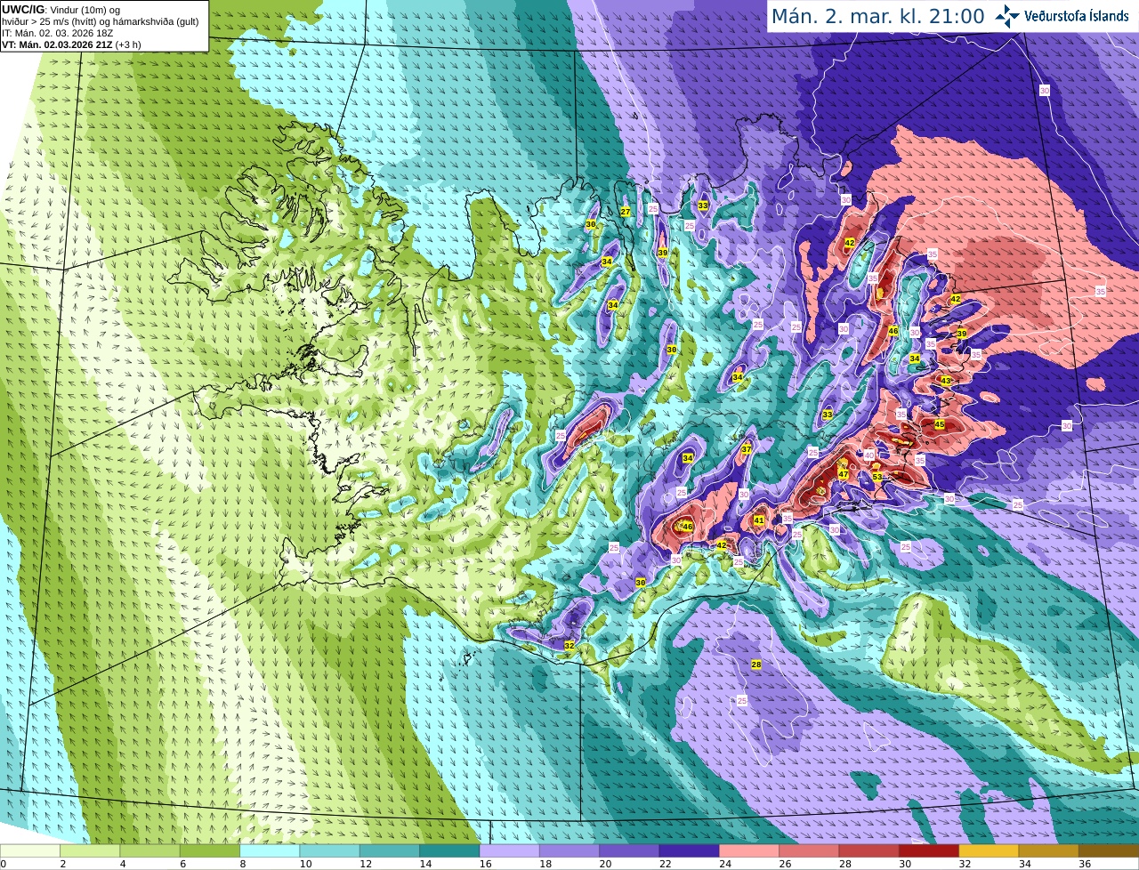
Task: Click the scale label '16'
Action: tap(485, 864)
